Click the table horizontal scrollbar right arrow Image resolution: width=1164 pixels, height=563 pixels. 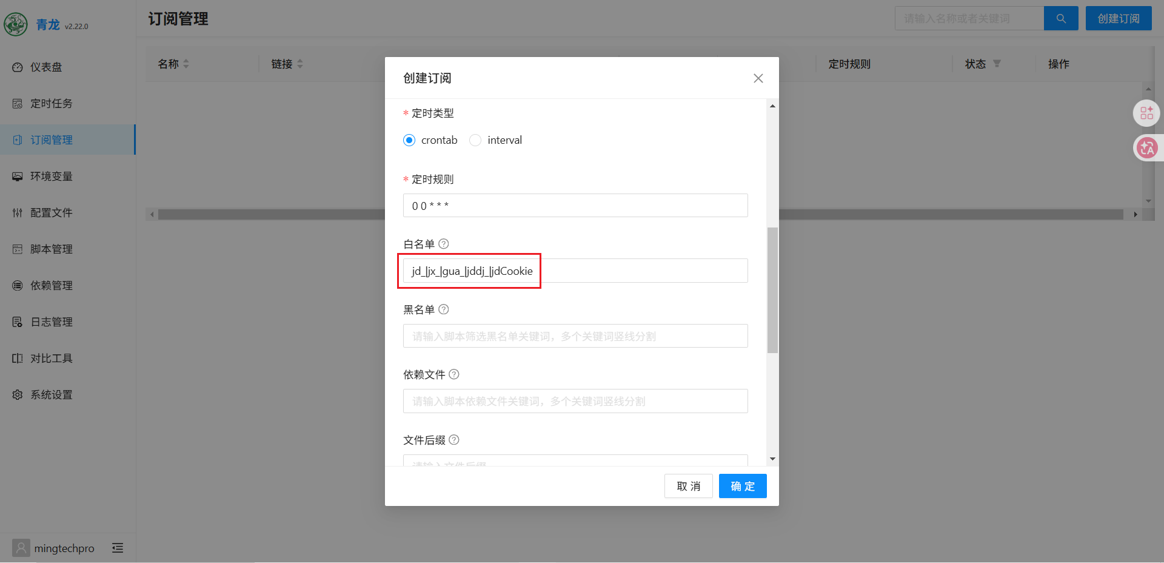point(1135,214)
